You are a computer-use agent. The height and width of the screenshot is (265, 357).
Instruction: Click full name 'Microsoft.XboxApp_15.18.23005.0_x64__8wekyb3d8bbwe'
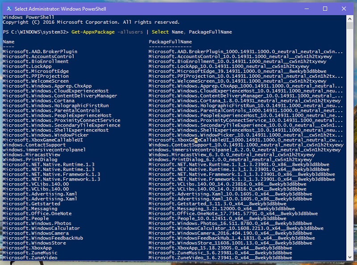tap(220, 248)
